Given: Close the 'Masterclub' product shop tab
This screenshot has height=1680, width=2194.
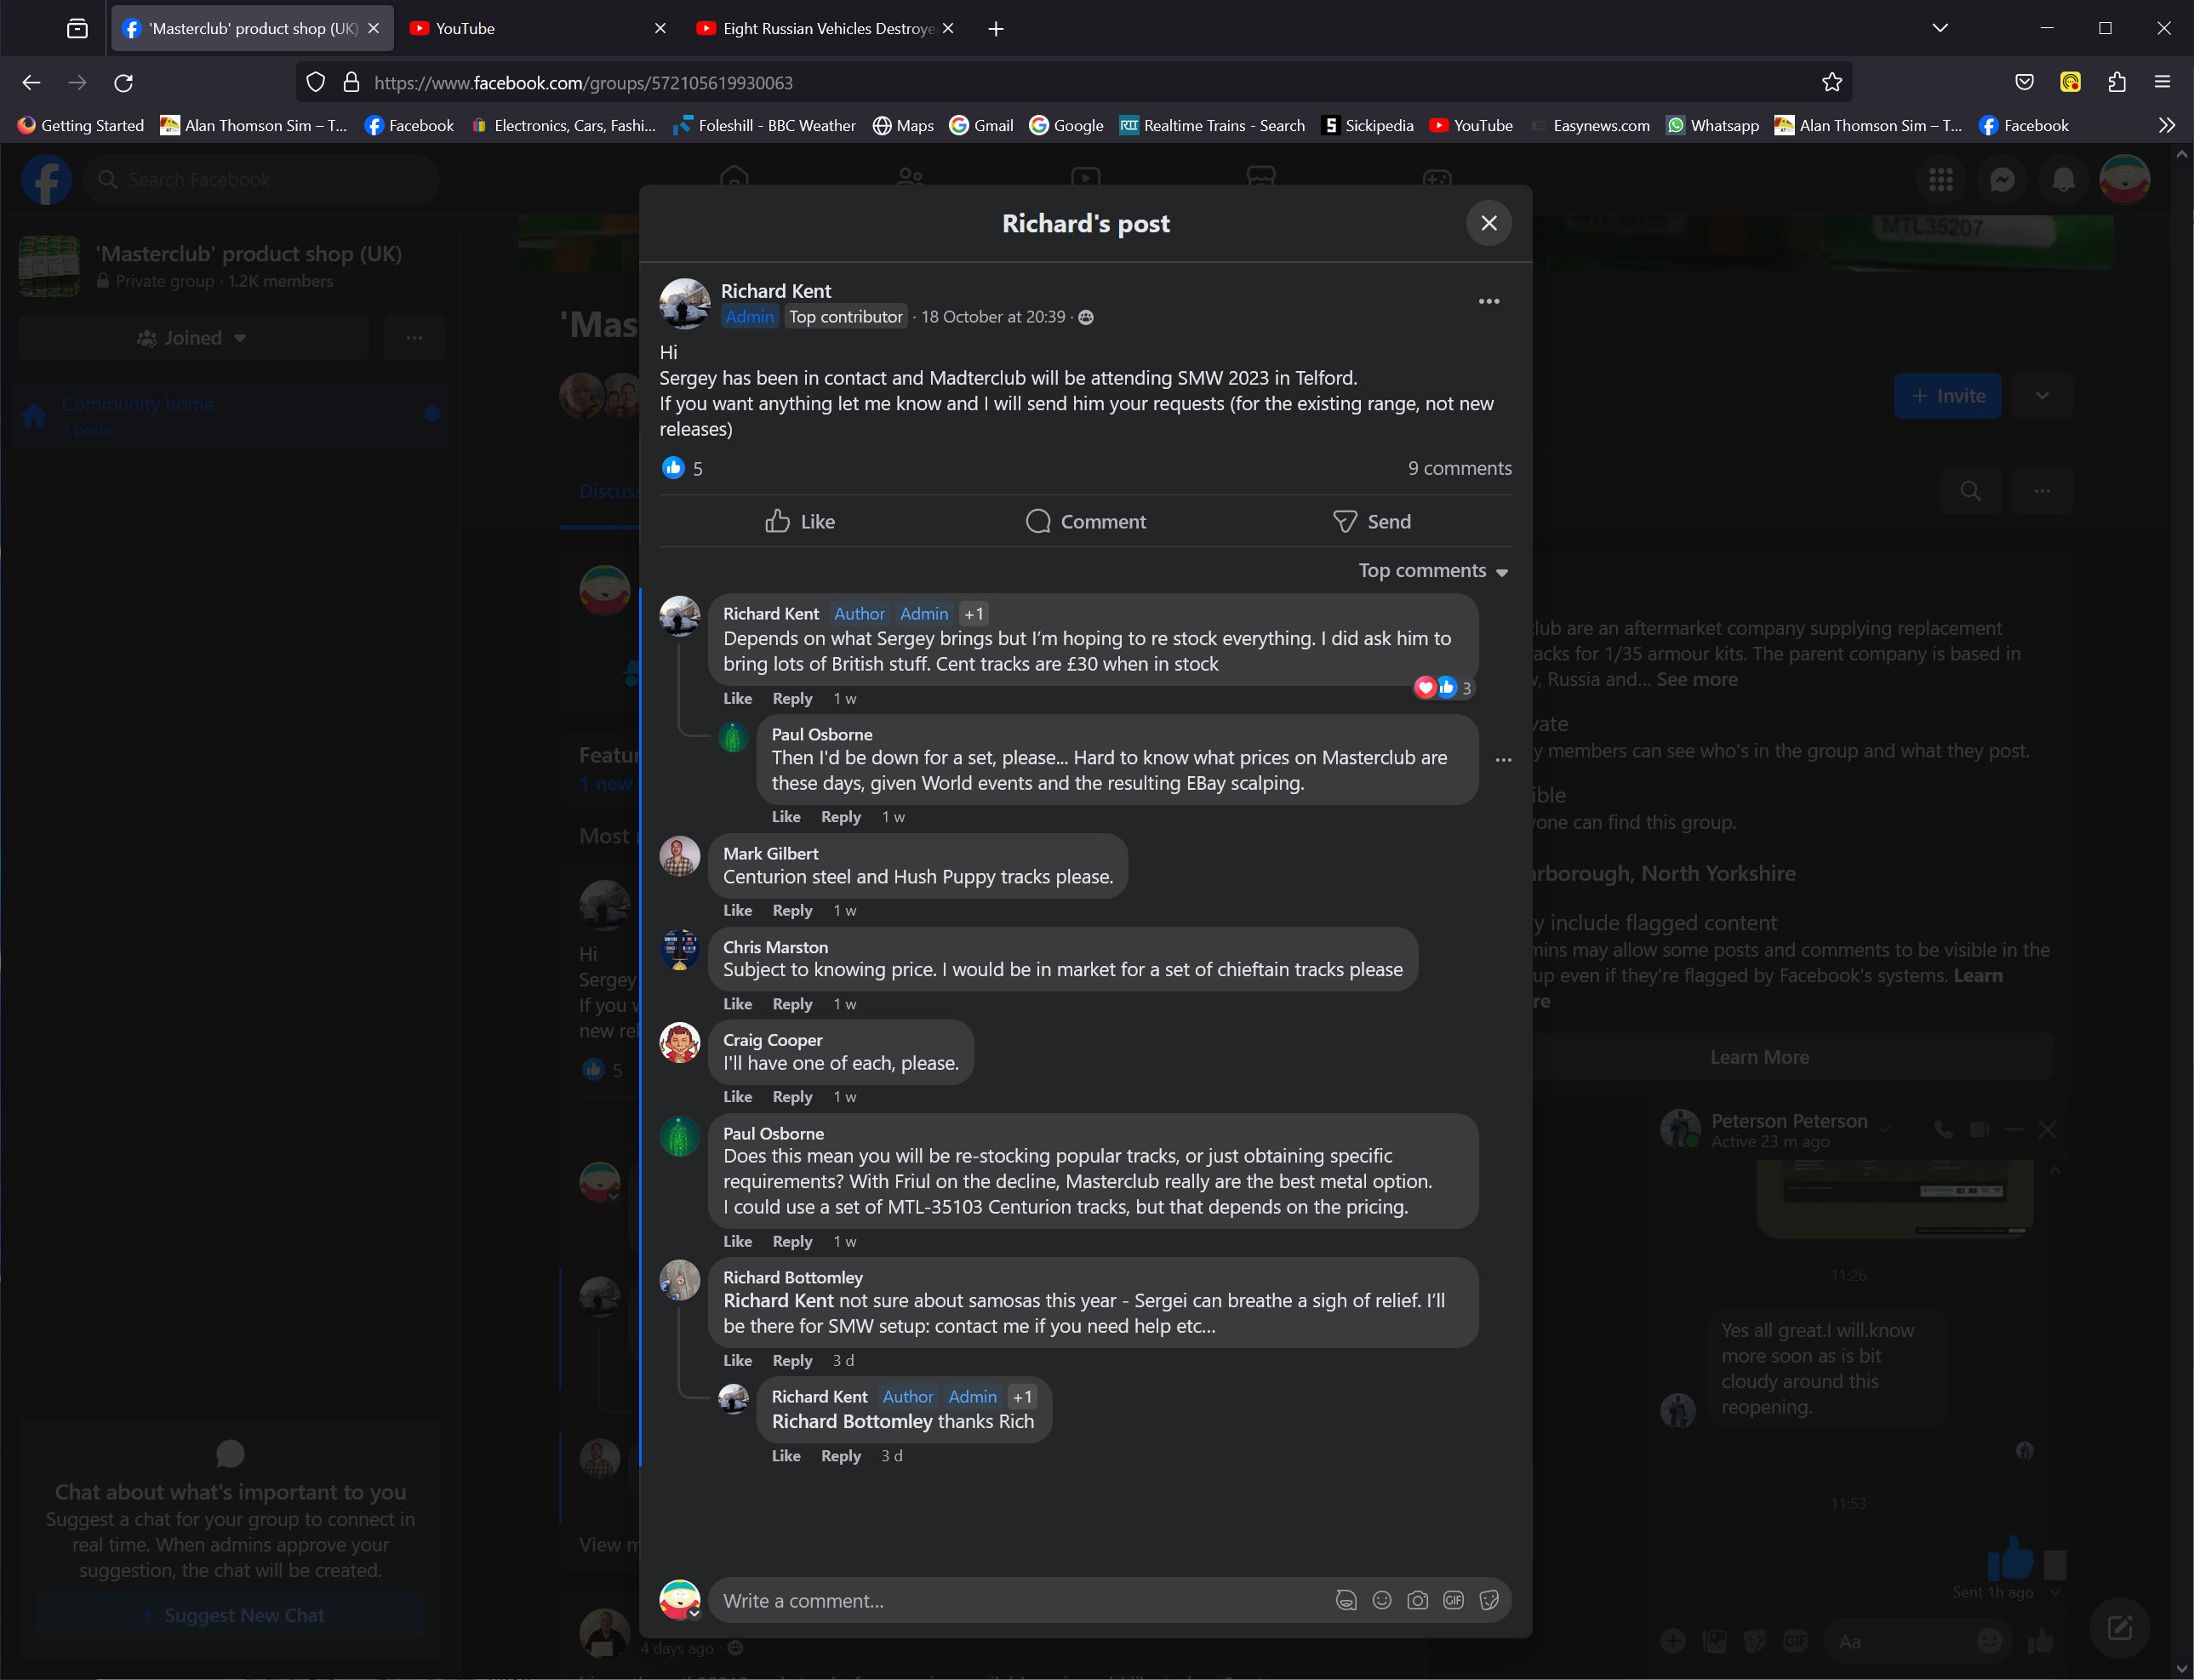Looking at the screenshot, I should [374, 28].
